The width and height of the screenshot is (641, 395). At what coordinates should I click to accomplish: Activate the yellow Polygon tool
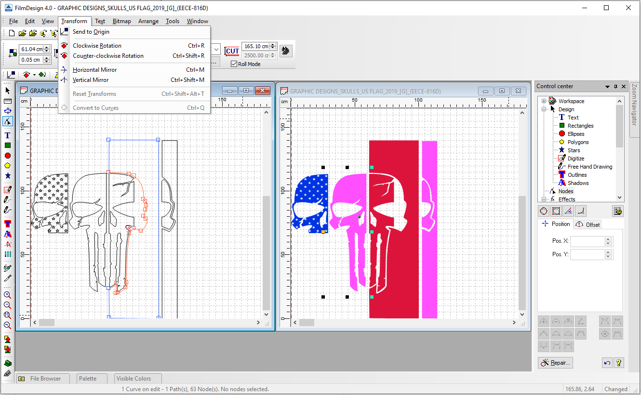tap(8, 166)
